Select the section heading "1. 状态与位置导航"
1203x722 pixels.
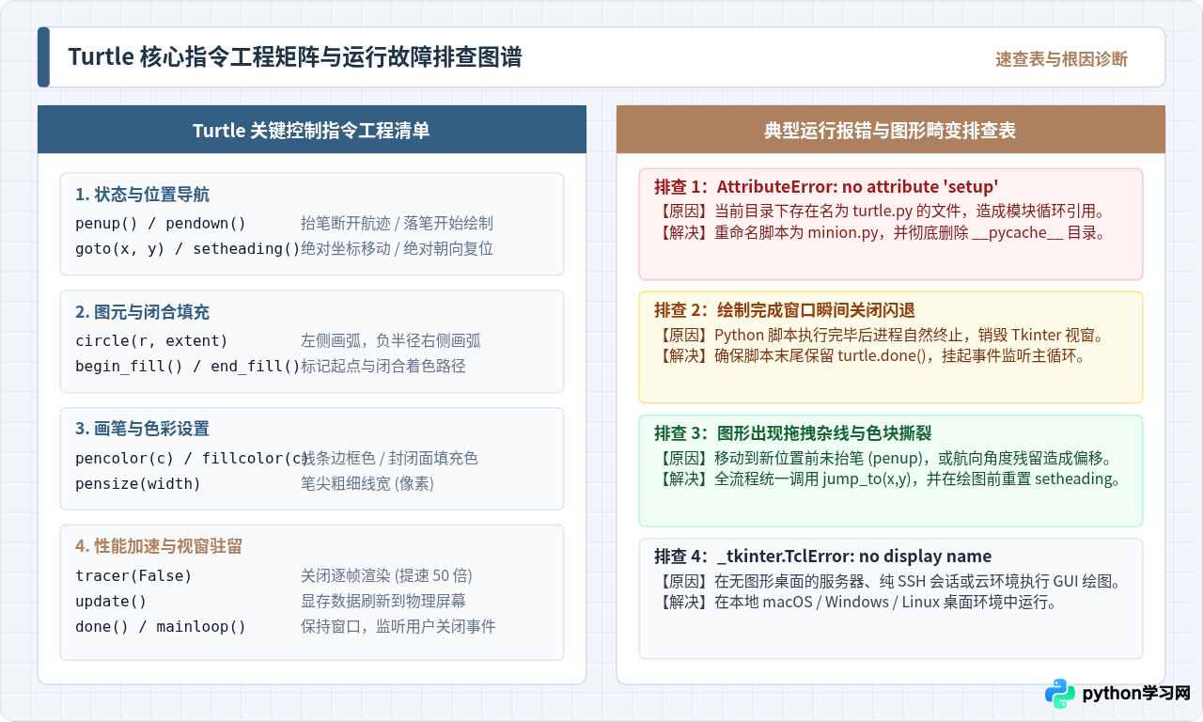click(x=142, y=195)
